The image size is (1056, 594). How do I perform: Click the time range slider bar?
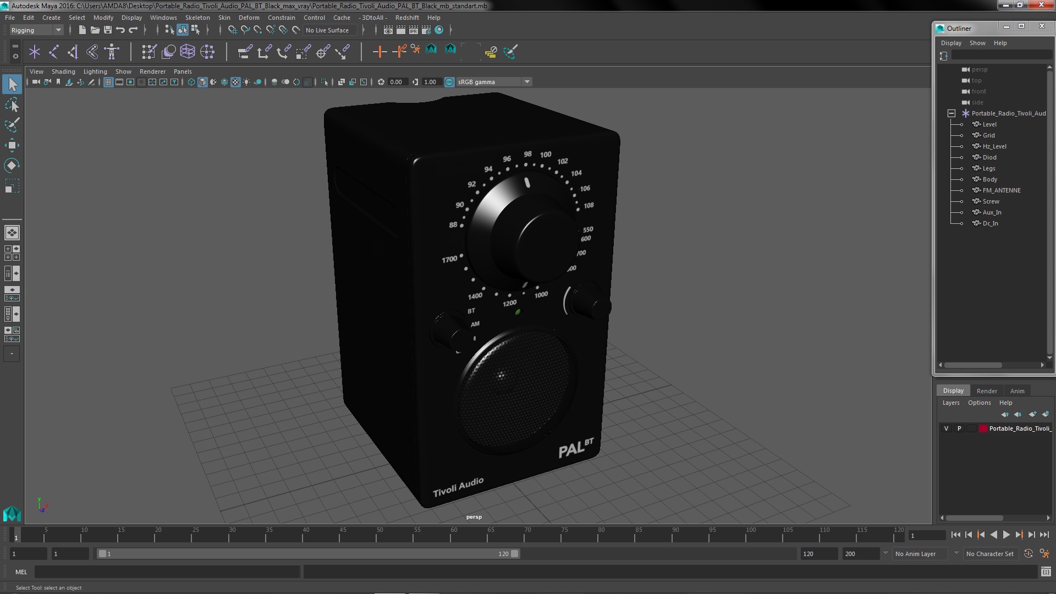(308, 554)
